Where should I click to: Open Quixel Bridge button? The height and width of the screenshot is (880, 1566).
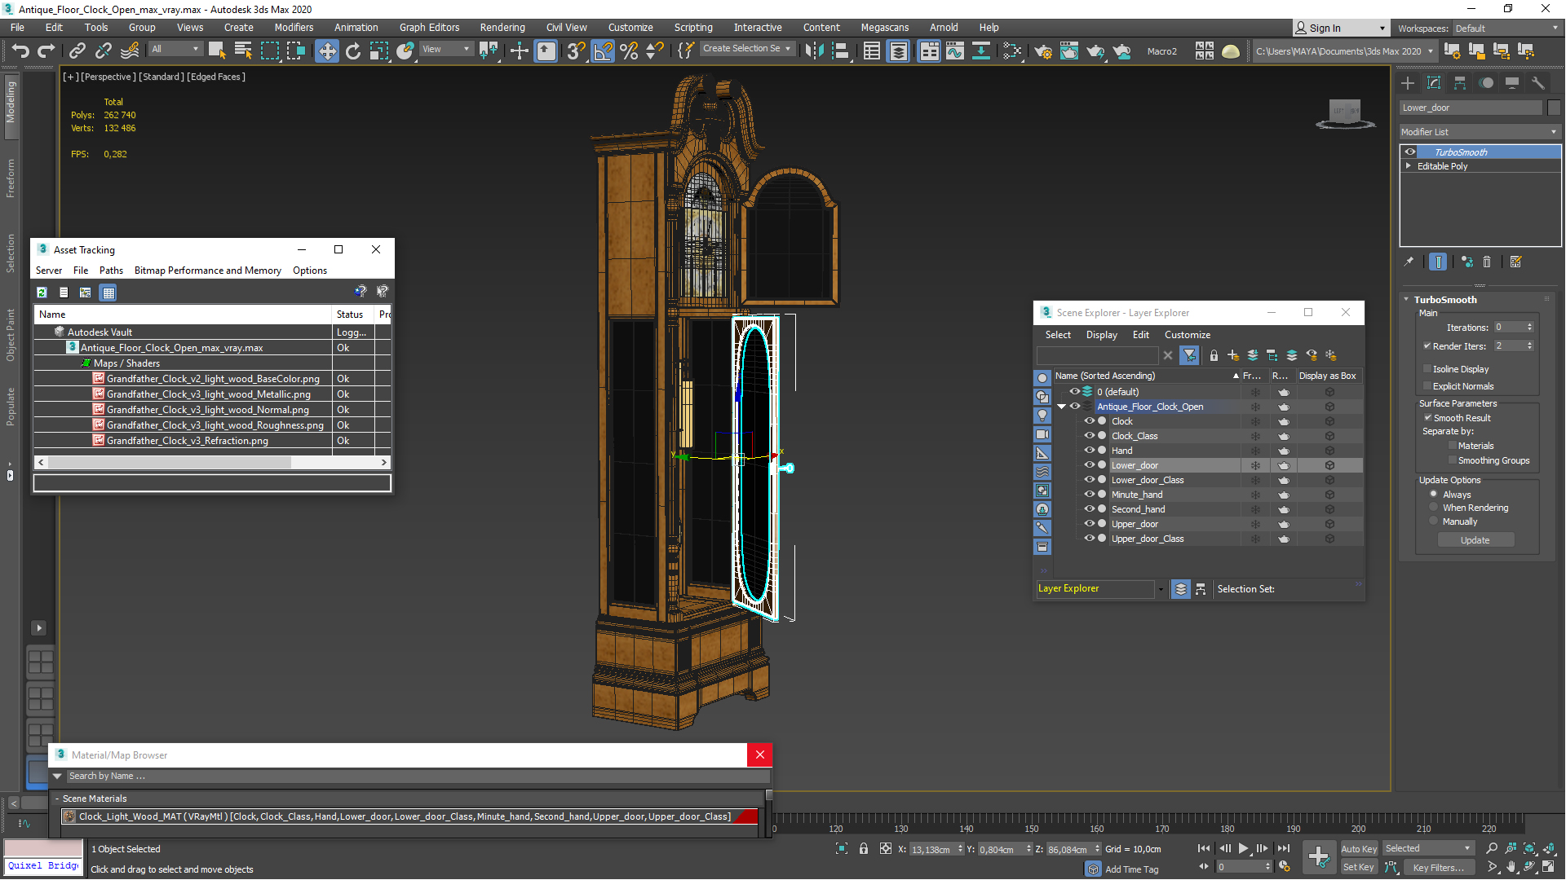43,865
